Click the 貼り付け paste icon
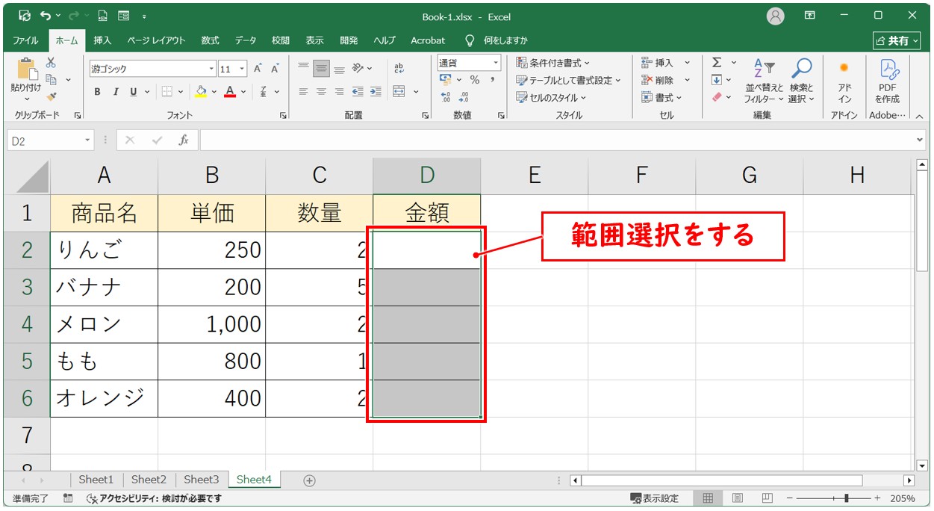This screenshot has height=511, width=934. click(26, 69)
